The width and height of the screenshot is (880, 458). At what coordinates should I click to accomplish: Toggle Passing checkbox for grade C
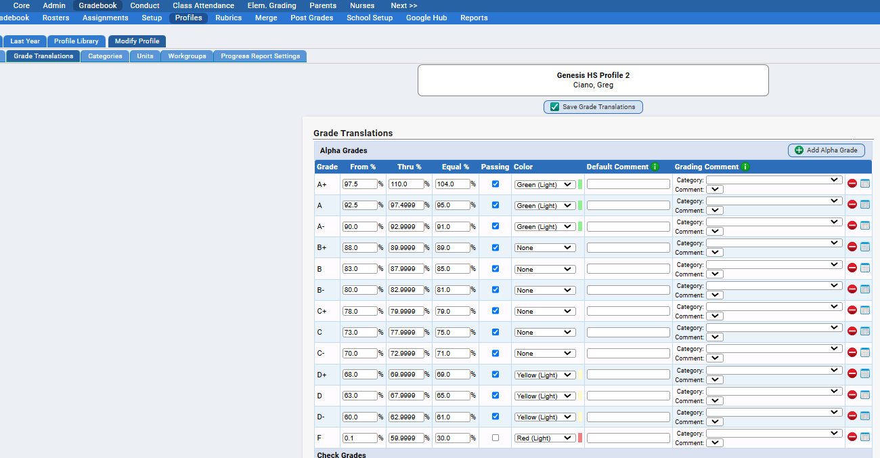coord(496,332)
